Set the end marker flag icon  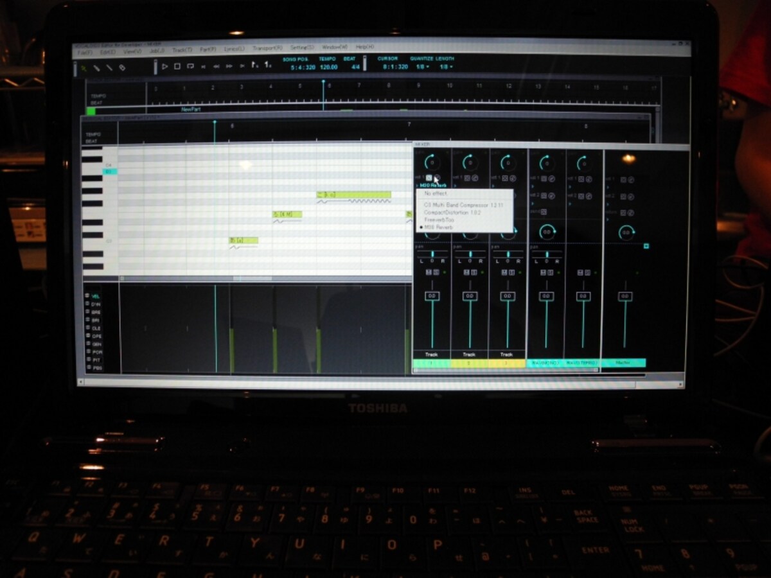(x=268, y=65)
